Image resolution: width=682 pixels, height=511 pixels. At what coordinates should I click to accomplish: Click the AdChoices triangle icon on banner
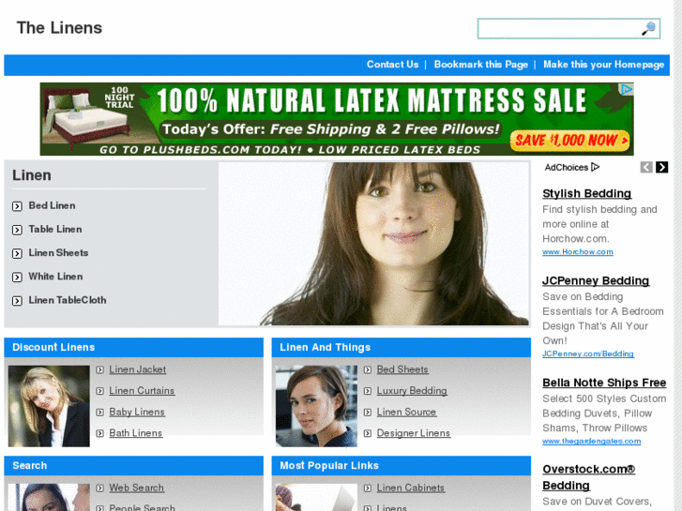pyautogui.click(x=626, y=90)
